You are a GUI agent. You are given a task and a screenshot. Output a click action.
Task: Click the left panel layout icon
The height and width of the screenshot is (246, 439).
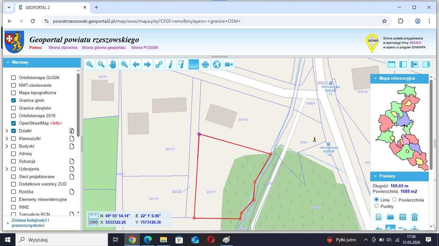[403, 64]
